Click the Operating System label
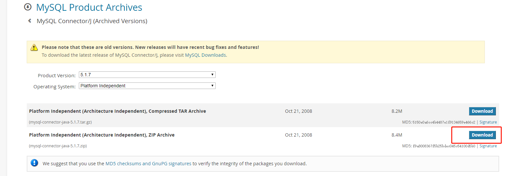Screen dimensions: 520x176 (x=54, y=87)
